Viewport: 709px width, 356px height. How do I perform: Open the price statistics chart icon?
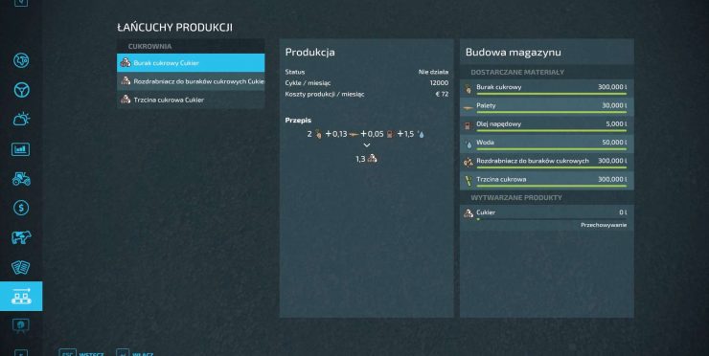tap(21, 149)
